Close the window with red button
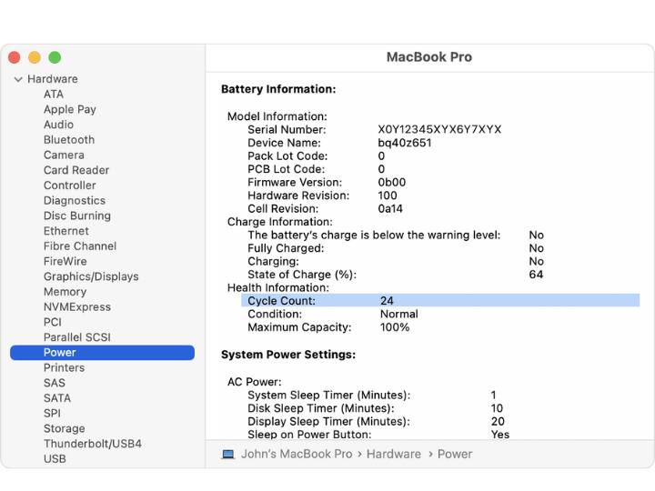The width and height of the screenshot is (655, 491). [15, 57]
